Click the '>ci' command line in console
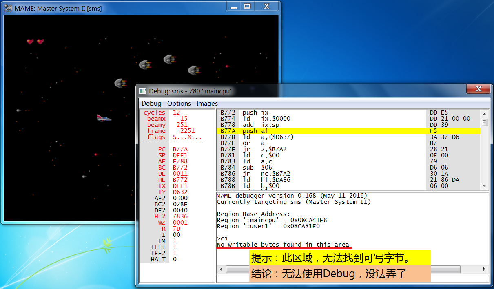This screenshot has width=494, height=289. pyautogui.click(x=222, y=238)
